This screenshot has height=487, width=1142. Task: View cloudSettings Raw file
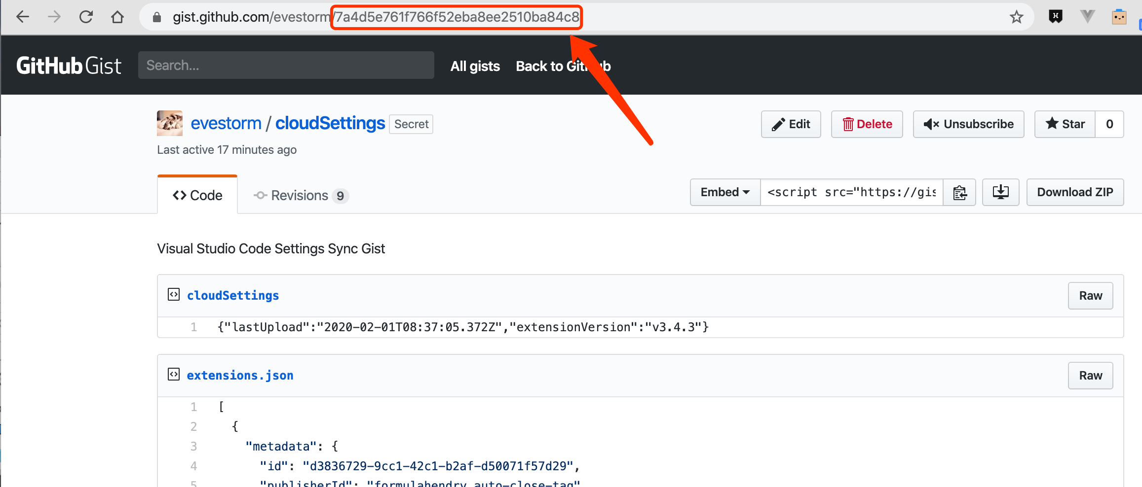[x=1090, y=296]
